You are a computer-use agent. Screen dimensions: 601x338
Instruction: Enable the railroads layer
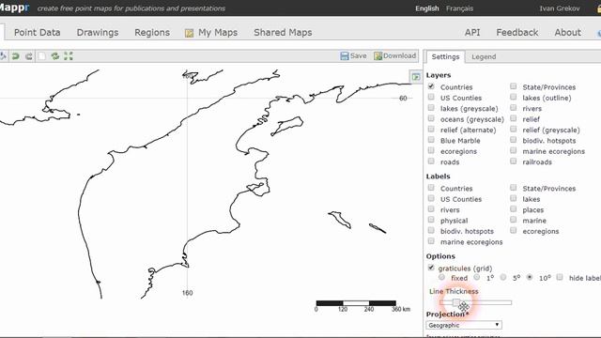(514, 161)
